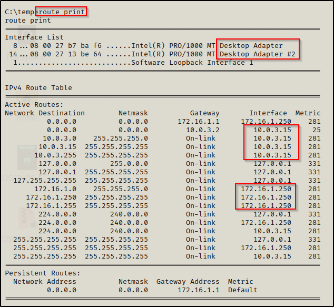Click the Active Routes label
334x307 pixels.
(34, 105)
